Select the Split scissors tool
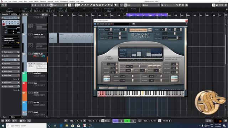This screenshot has height=128, width=228. pyautogui.click(x=88, y=5)
